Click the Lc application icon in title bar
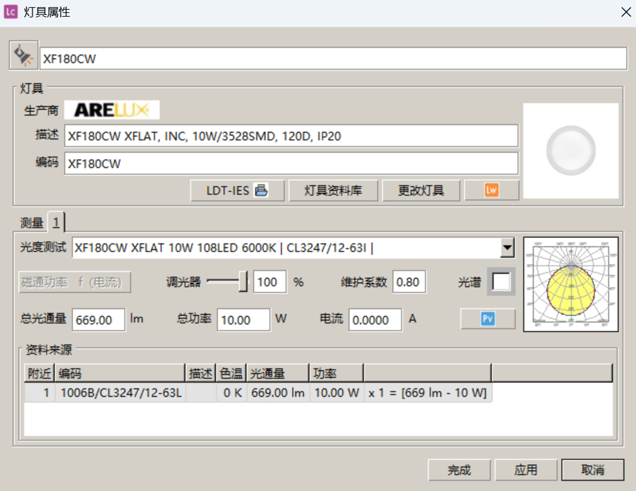636x491 pixels. [10, 12]
